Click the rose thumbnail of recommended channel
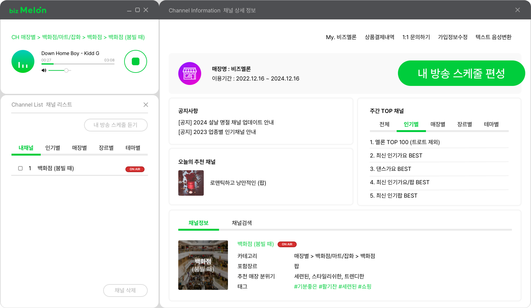This screenshot has height=308, width=531. pyautogui.click(x=191, y=183)
